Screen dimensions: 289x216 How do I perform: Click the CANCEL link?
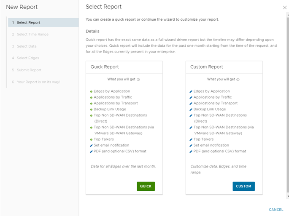[x=276, y=209]
